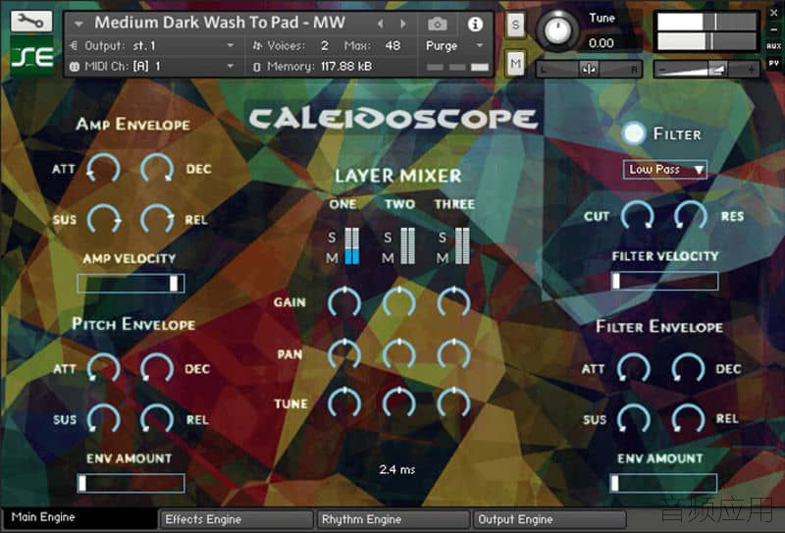Toggle AUX sends panel button
The image size is (785, 533).
click(x=773, y=46)
